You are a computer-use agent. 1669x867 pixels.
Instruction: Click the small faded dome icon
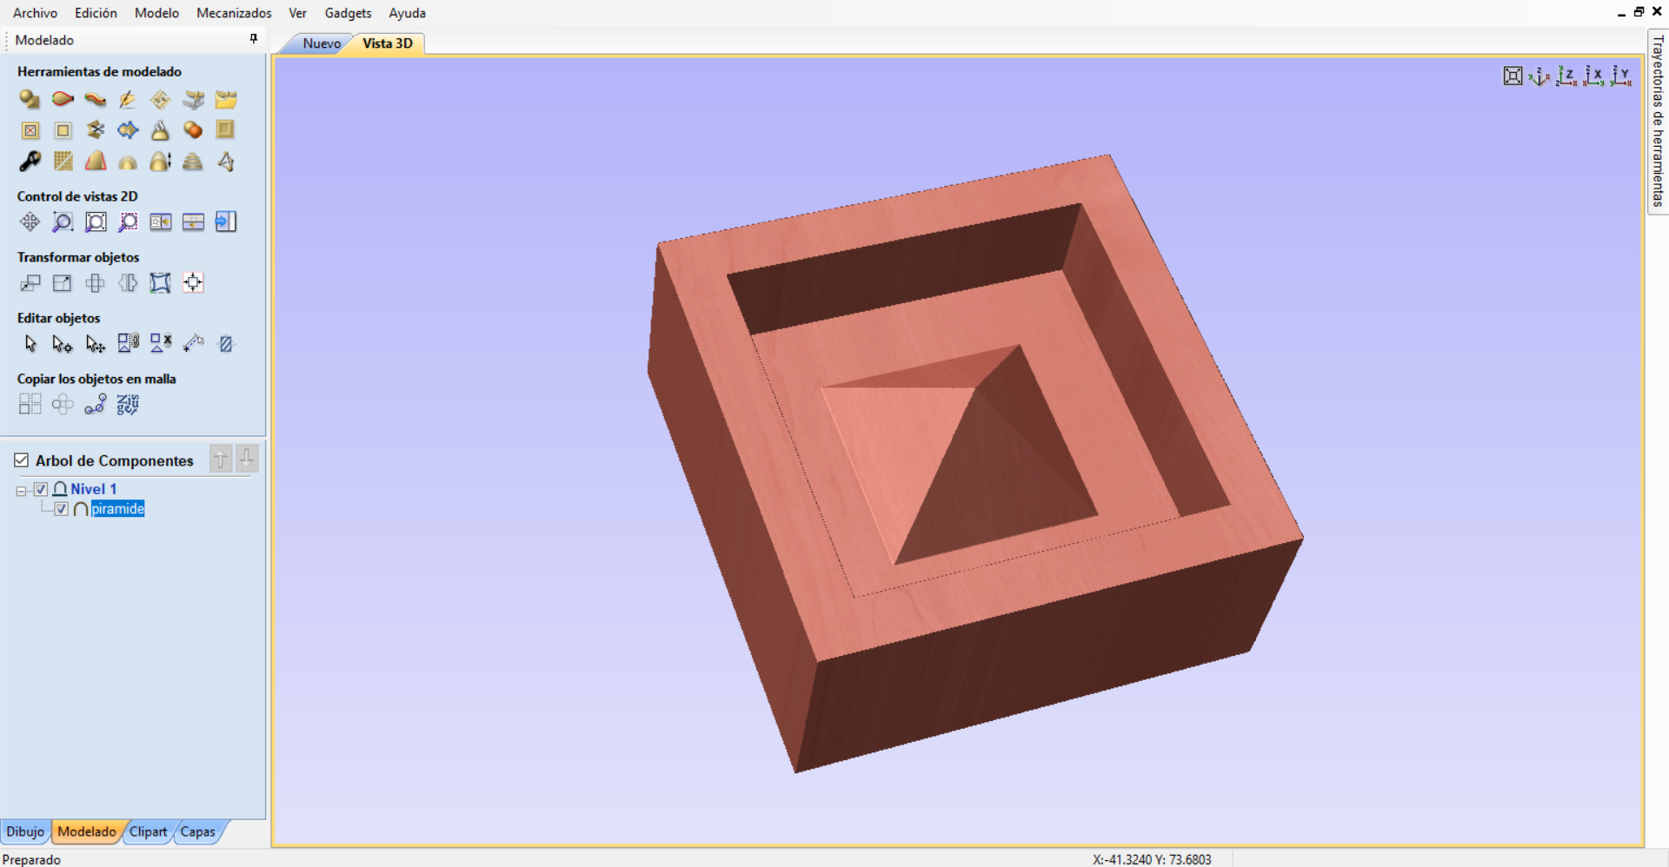pos(128,162)
